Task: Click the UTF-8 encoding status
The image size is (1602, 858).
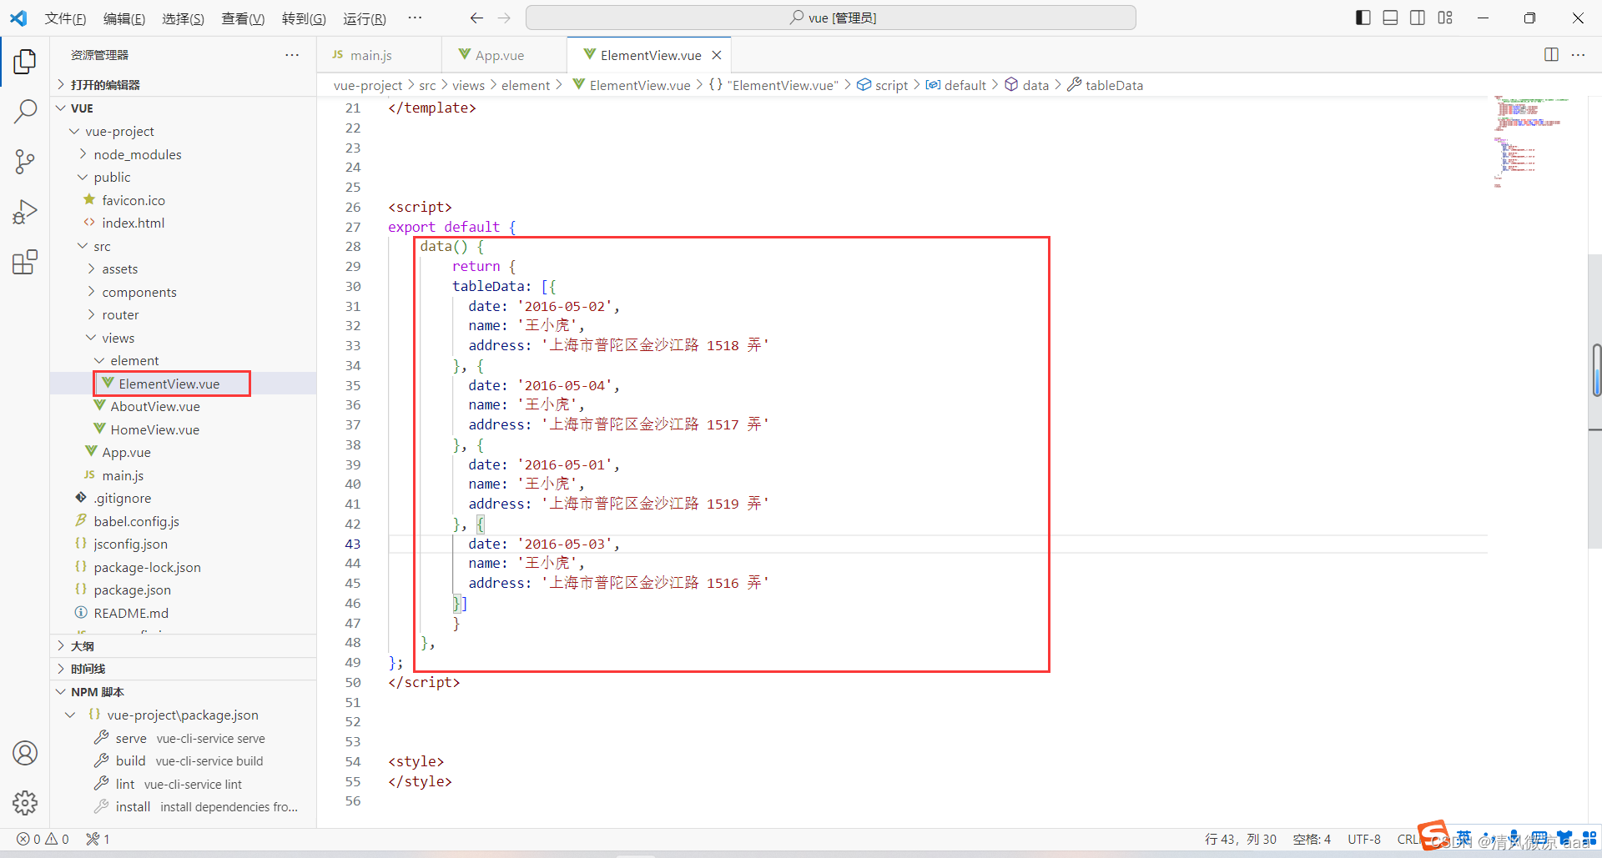Action: pyautogui.click(x=1364, y=839)
